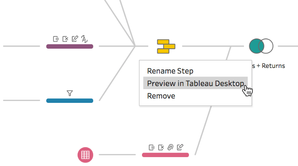The image size is (298, 166).
Task: Click the first annotation icon above pink step
Action: pyautogui.click(x=152, y=147)
